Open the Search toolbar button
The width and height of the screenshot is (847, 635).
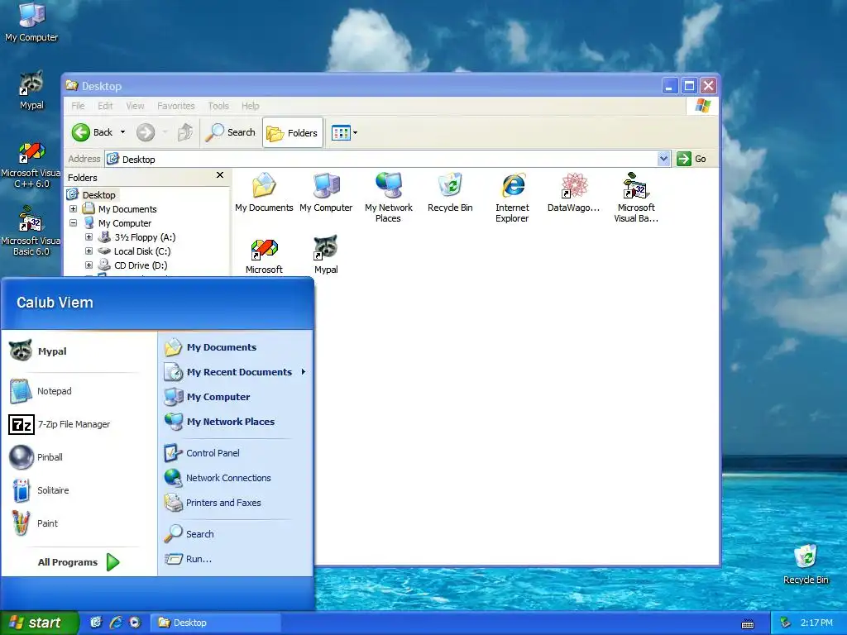point(231,132)
